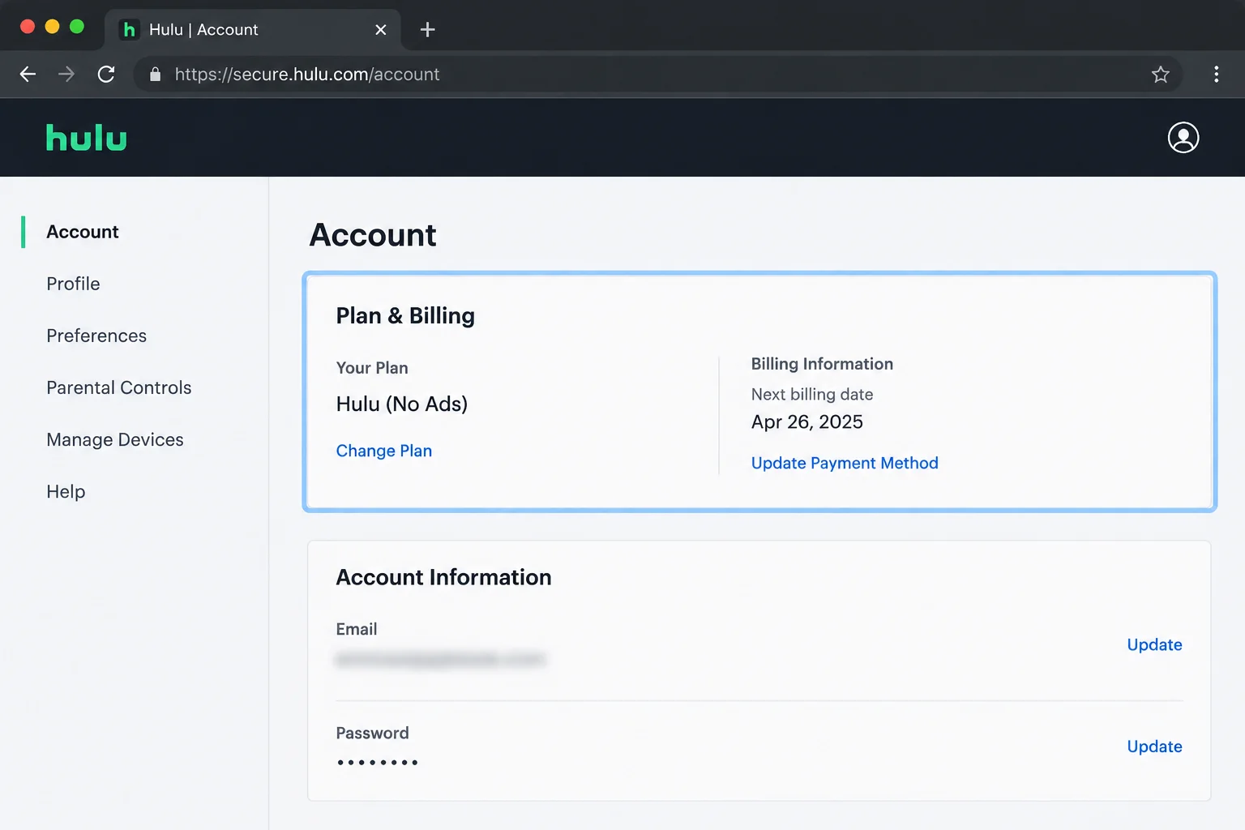The image size is (1245, 830).
Task: Click the green macOS fullscreen button
Action: [77, 27]
